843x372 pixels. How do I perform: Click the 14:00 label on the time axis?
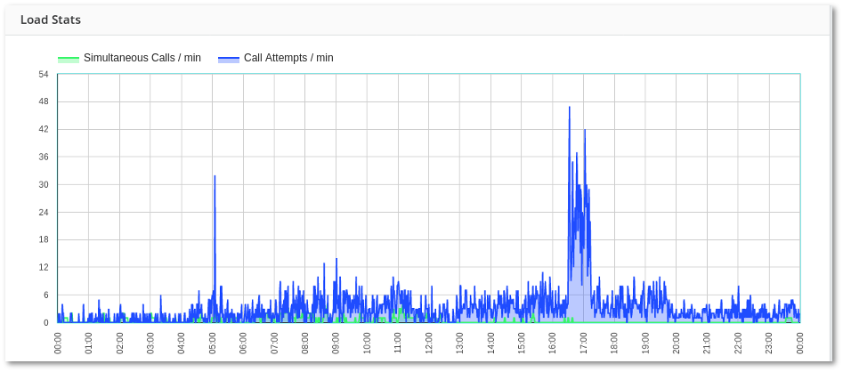[490, 343]
